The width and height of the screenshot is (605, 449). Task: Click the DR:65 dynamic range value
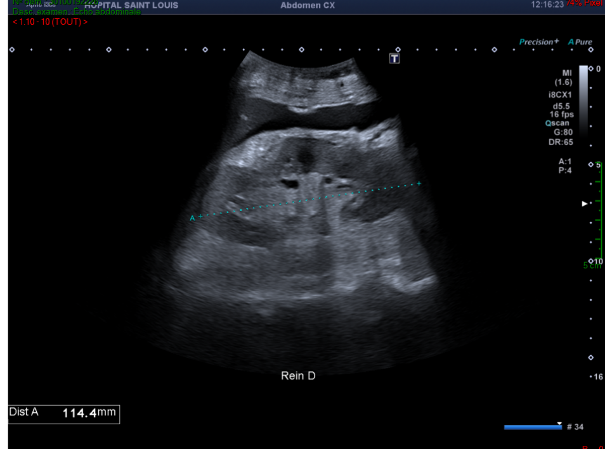pos(561,142)
